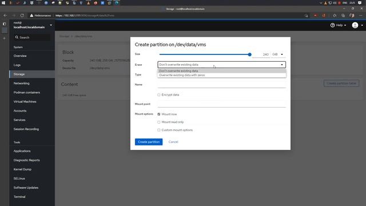Open the tab actions menu in the sidebar

[x=4, y=24]
